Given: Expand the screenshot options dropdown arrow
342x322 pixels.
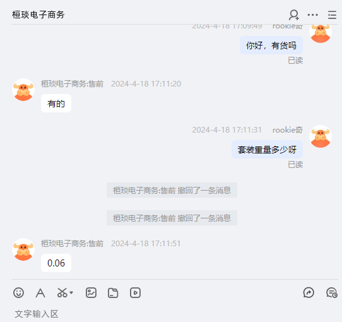Looking at the screenshot, I should (71, 292).
